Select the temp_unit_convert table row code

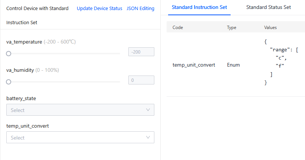coord(194,65)
